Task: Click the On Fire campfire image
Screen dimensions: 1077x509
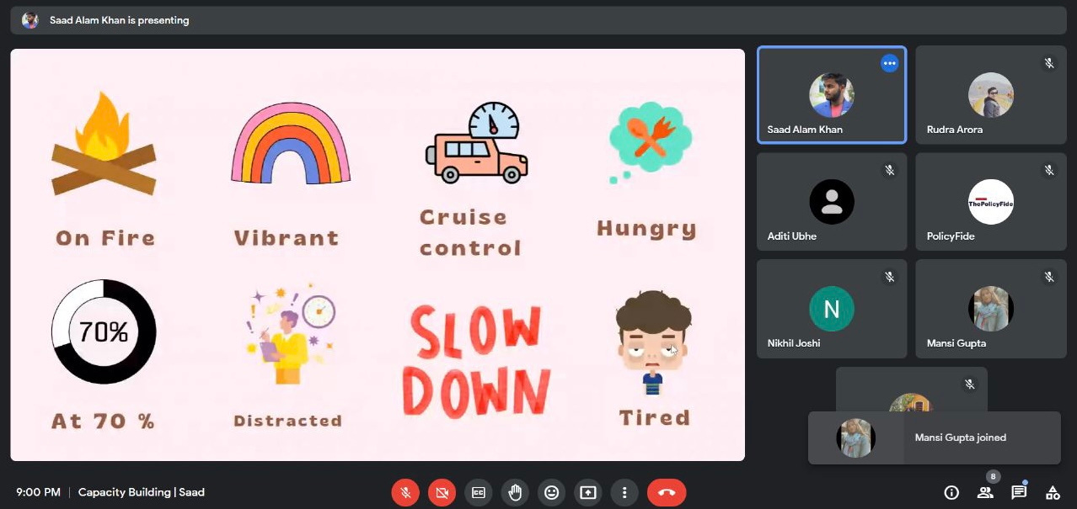Action: click(x=104, y=144)
